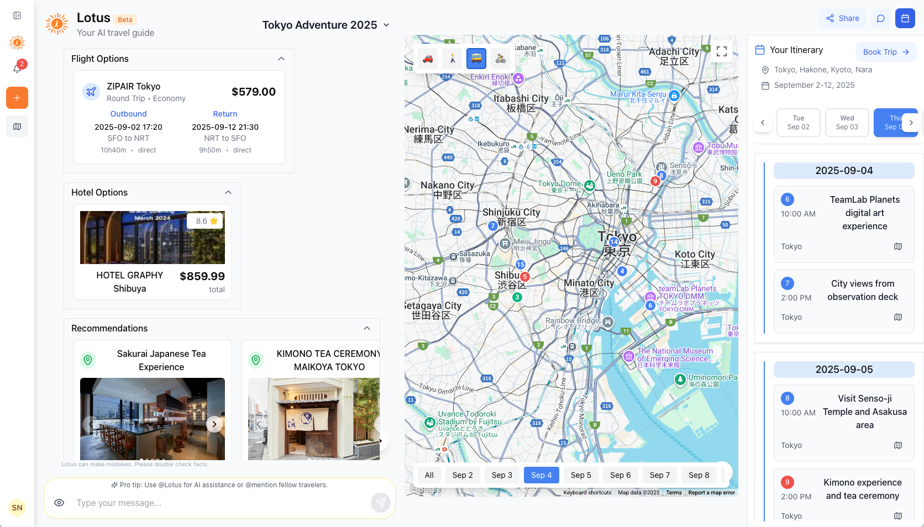
Task: Click the message input field
Action: tap(219, 503)
